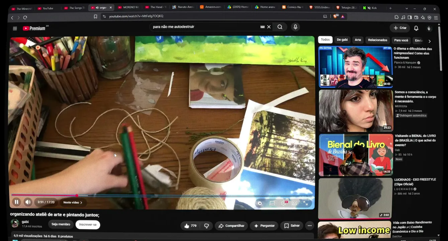Screen dimensions: 448x241
Task: Open the Brave VPN shield icon
Action: pyautogui.click(x=429, y=17)
